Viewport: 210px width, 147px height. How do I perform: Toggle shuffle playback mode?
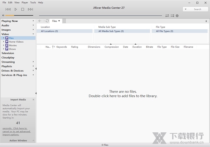(172, 16)
